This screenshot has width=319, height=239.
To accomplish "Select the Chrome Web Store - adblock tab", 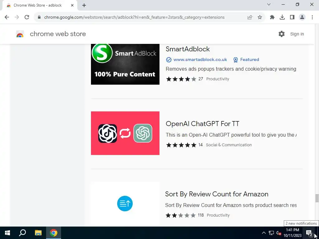I will coord(40,5).
